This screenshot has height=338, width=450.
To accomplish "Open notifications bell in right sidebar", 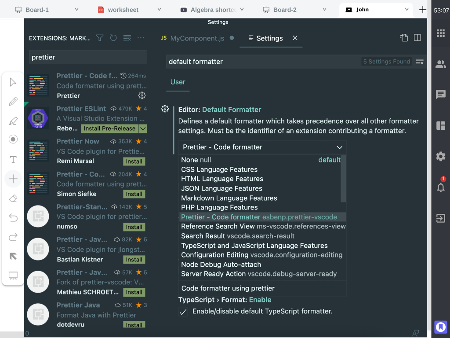I will coord(440,187).
